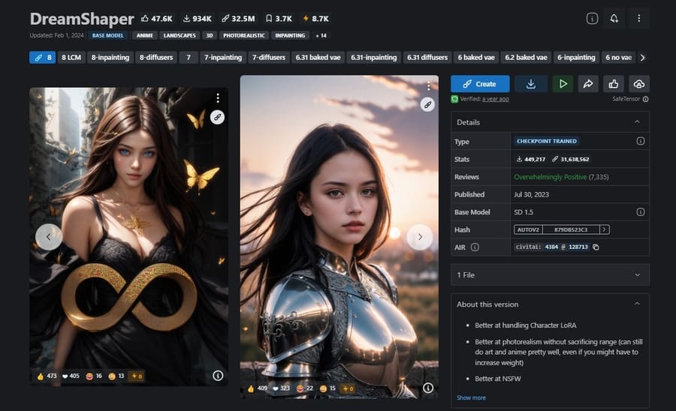Collapse About this version section

pos(637,304)
